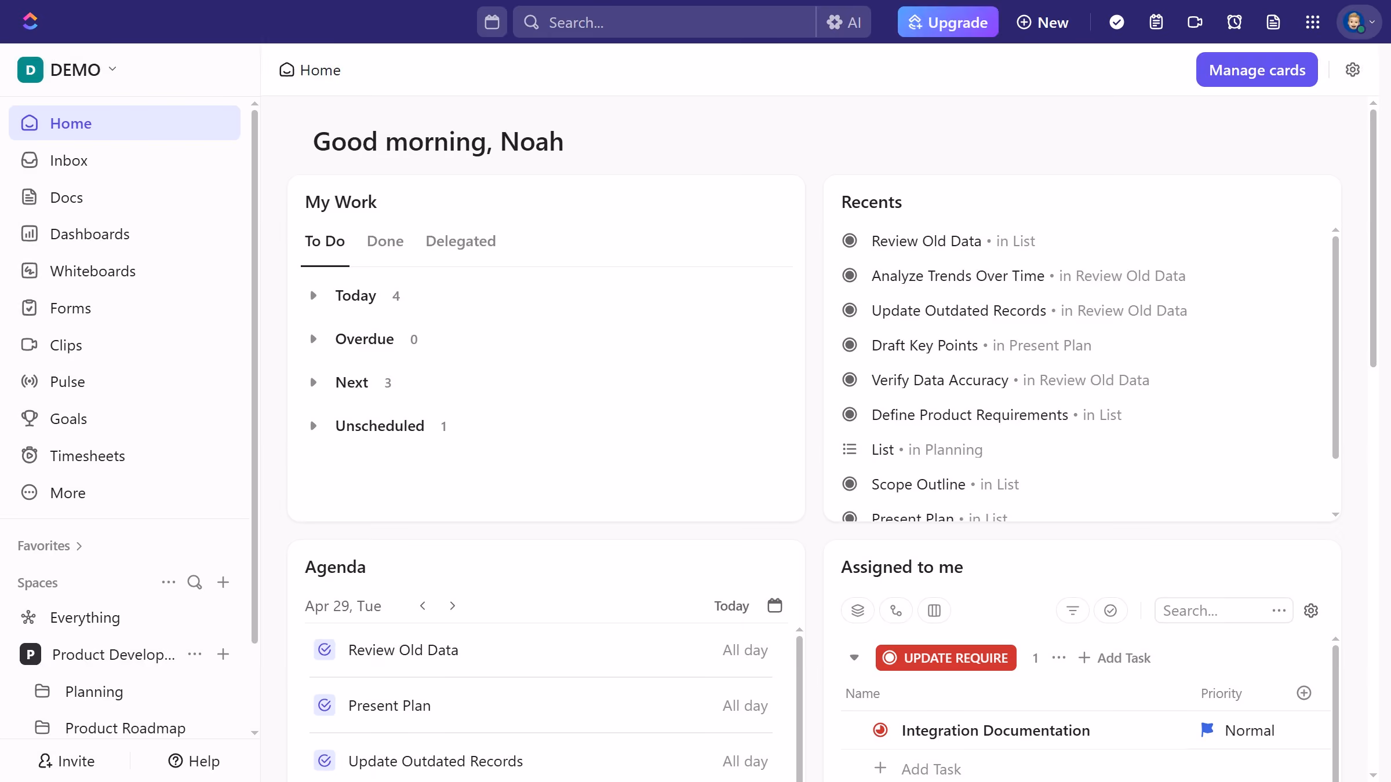This screenshot has height=782, width=1391.
Task: Select the To Do tab
Action: point(325,241)
